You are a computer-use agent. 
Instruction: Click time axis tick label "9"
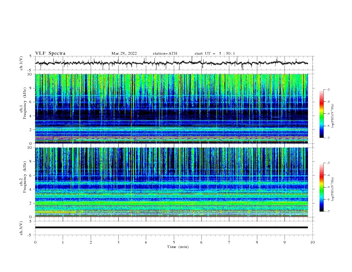pos(284,242)
